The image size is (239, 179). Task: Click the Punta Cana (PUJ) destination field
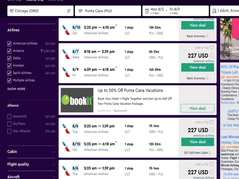coord(108,11)
